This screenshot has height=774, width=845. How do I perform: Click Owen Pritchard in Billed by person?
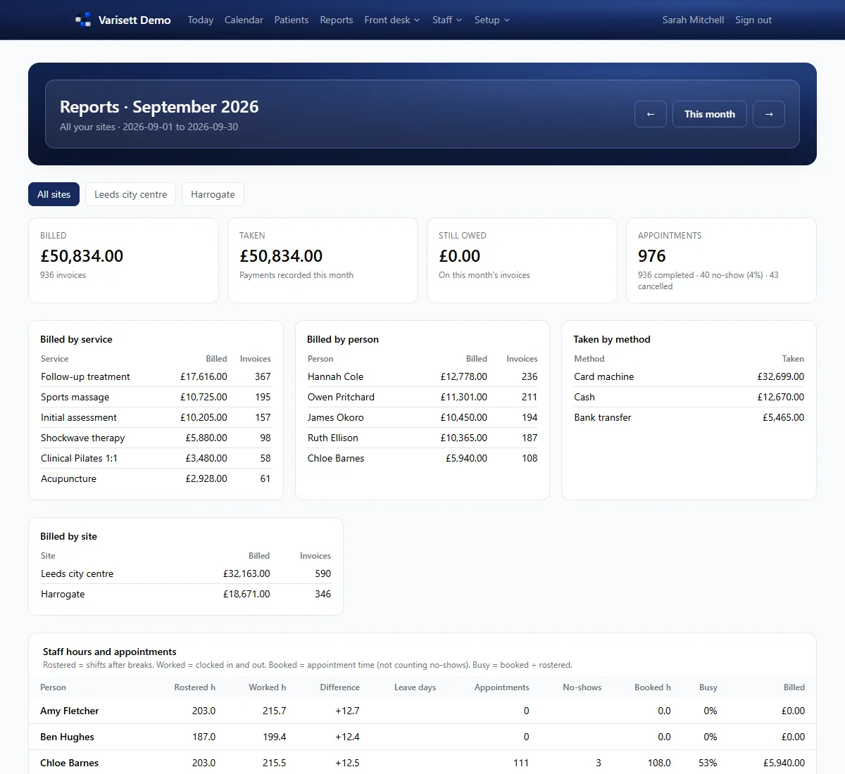pyautogui.click(x=341, y=397)
